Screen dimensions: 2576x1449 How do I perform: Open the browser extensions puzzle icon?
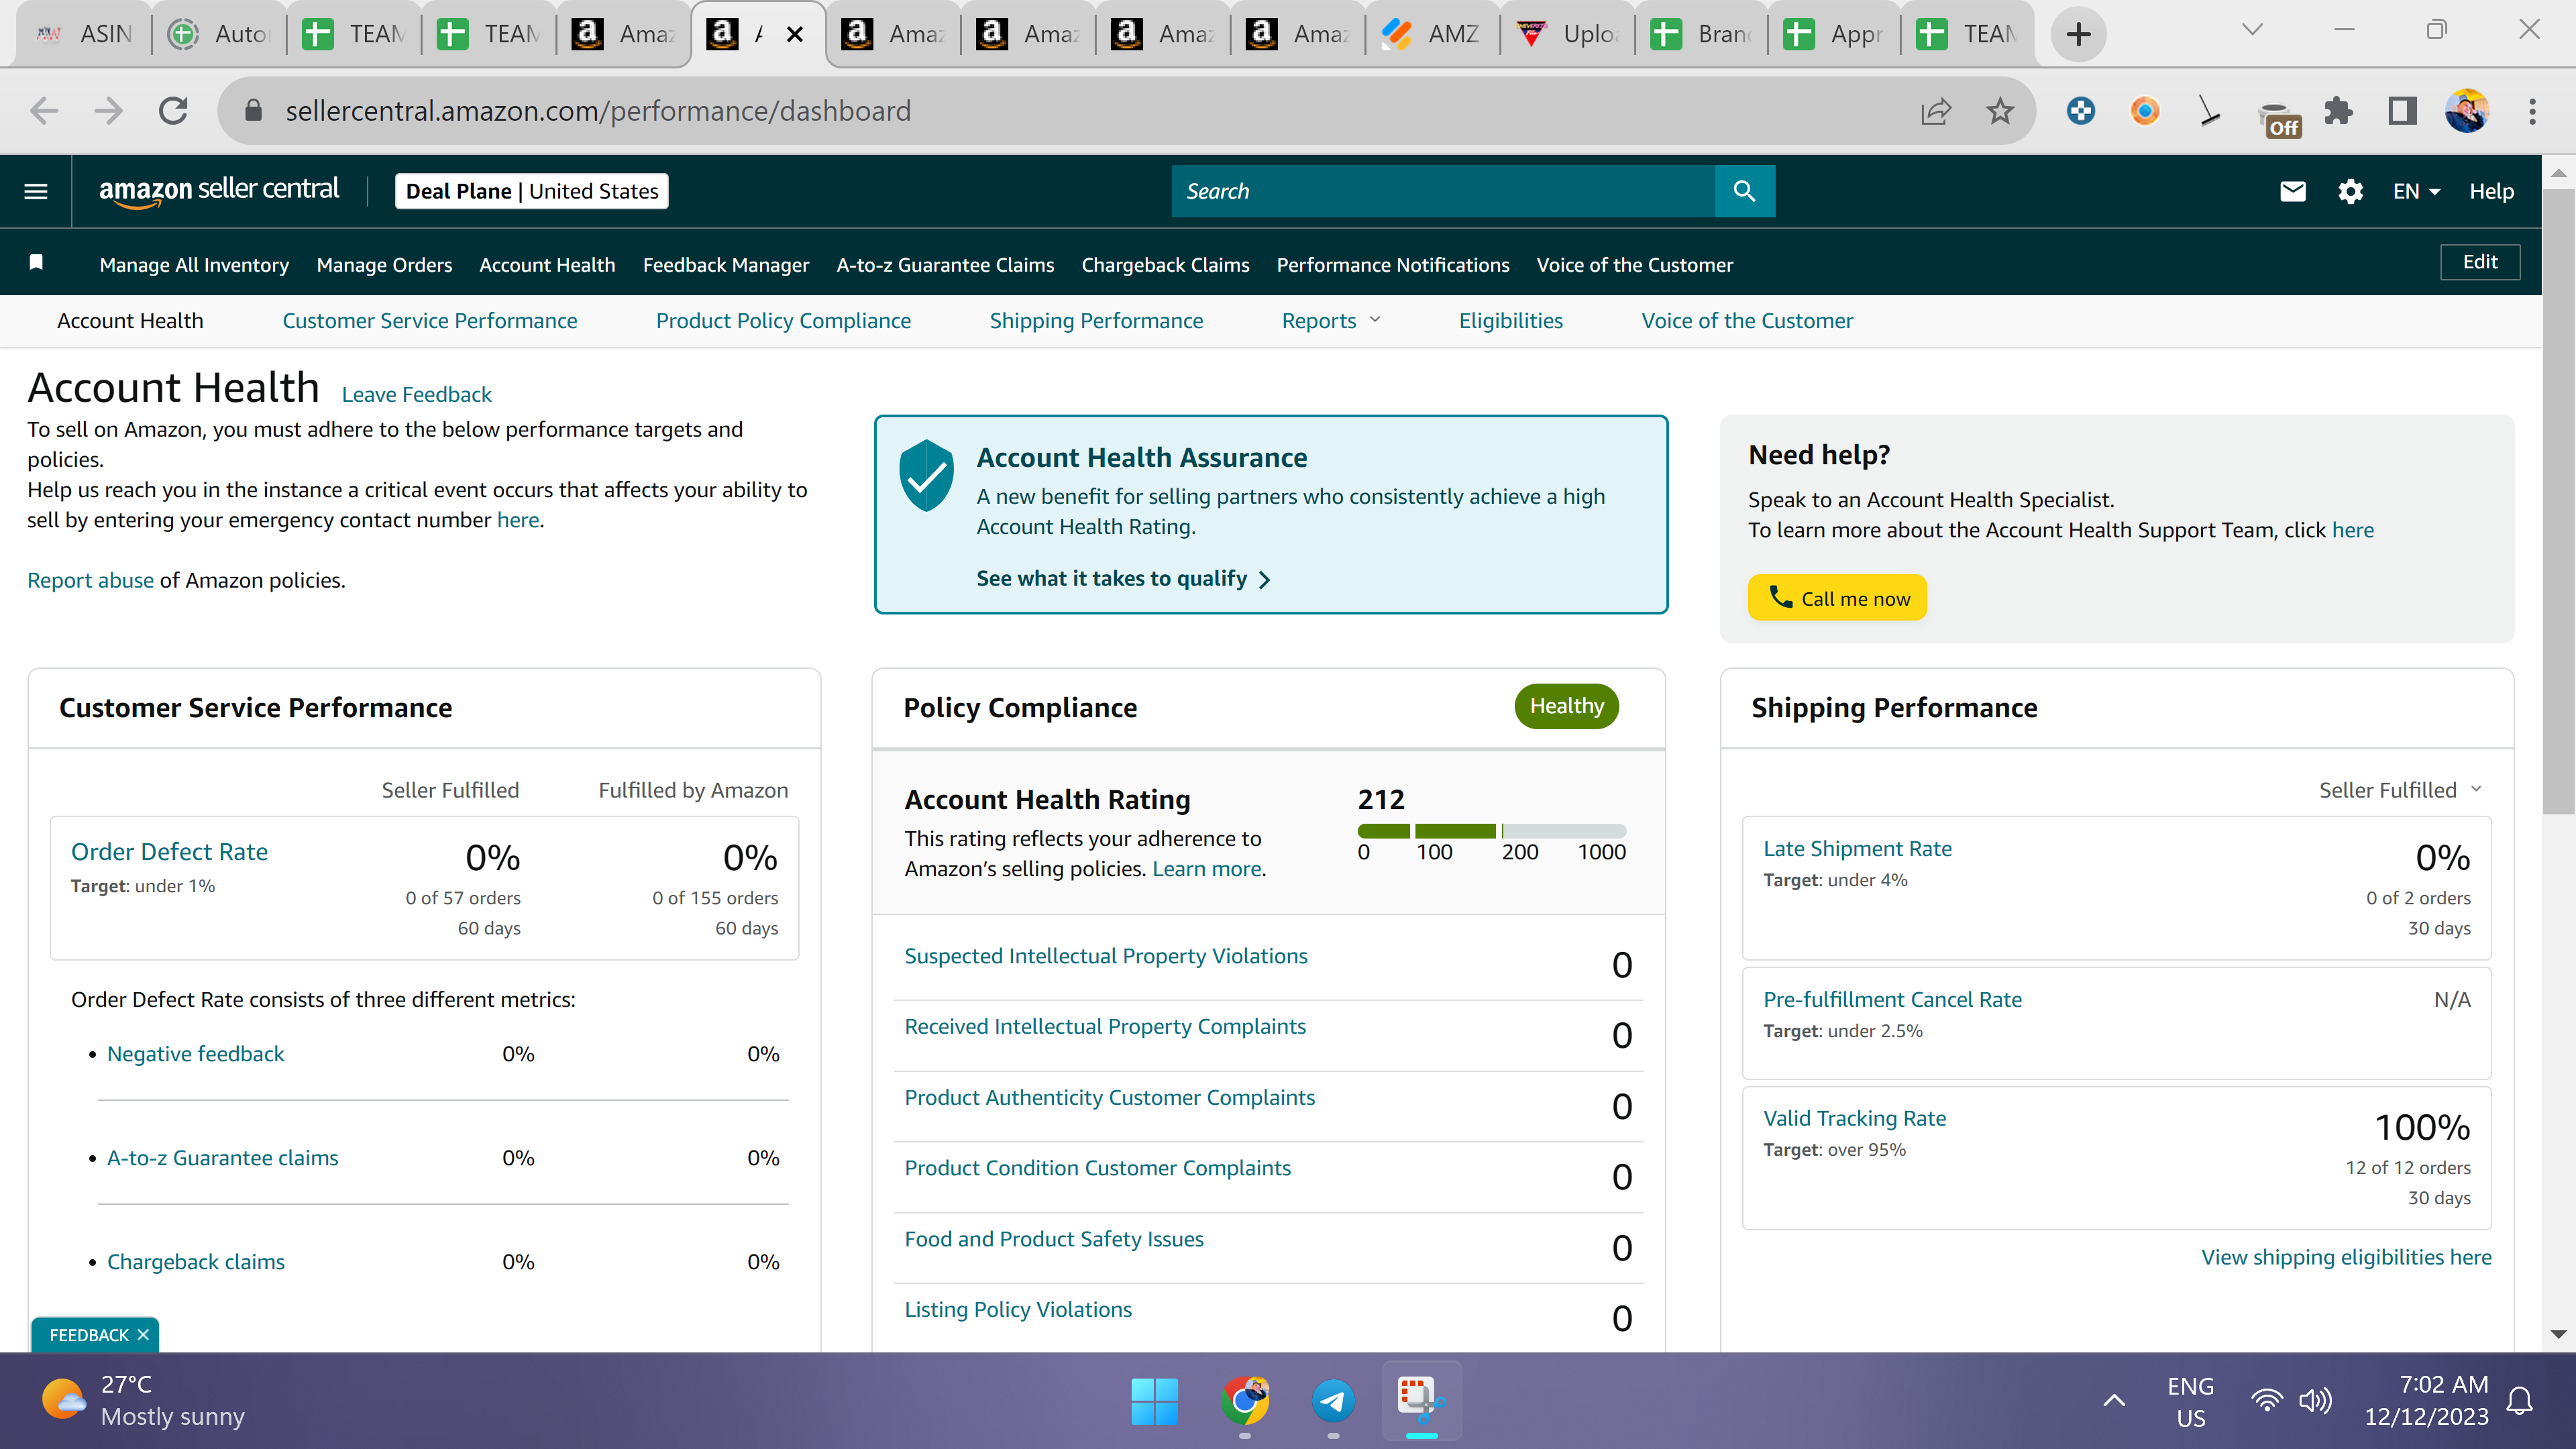(x=2338, y=111)
